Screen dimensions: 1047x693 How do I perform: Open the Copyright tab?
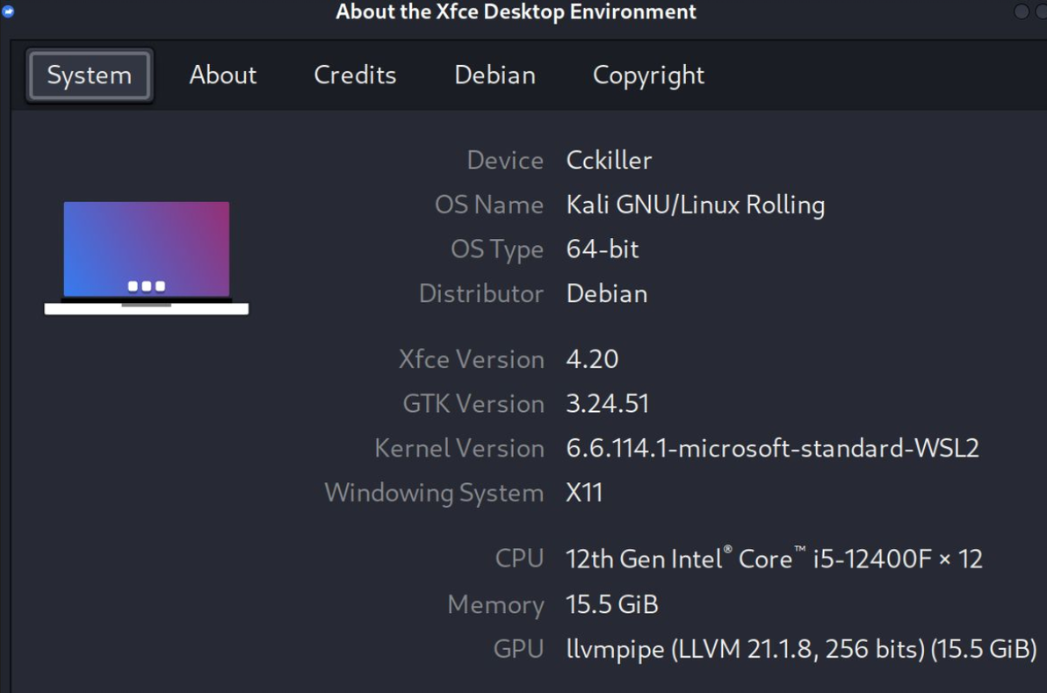click(x=648, y=75)
